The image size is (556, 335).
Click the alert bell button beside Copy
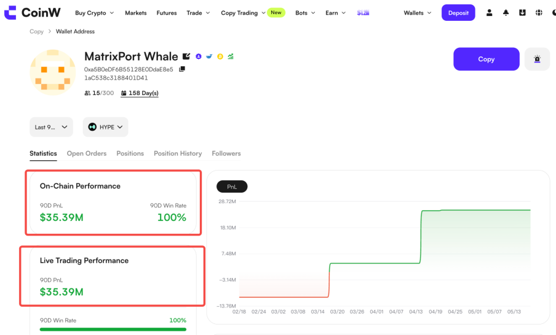(x=537, y=59)
